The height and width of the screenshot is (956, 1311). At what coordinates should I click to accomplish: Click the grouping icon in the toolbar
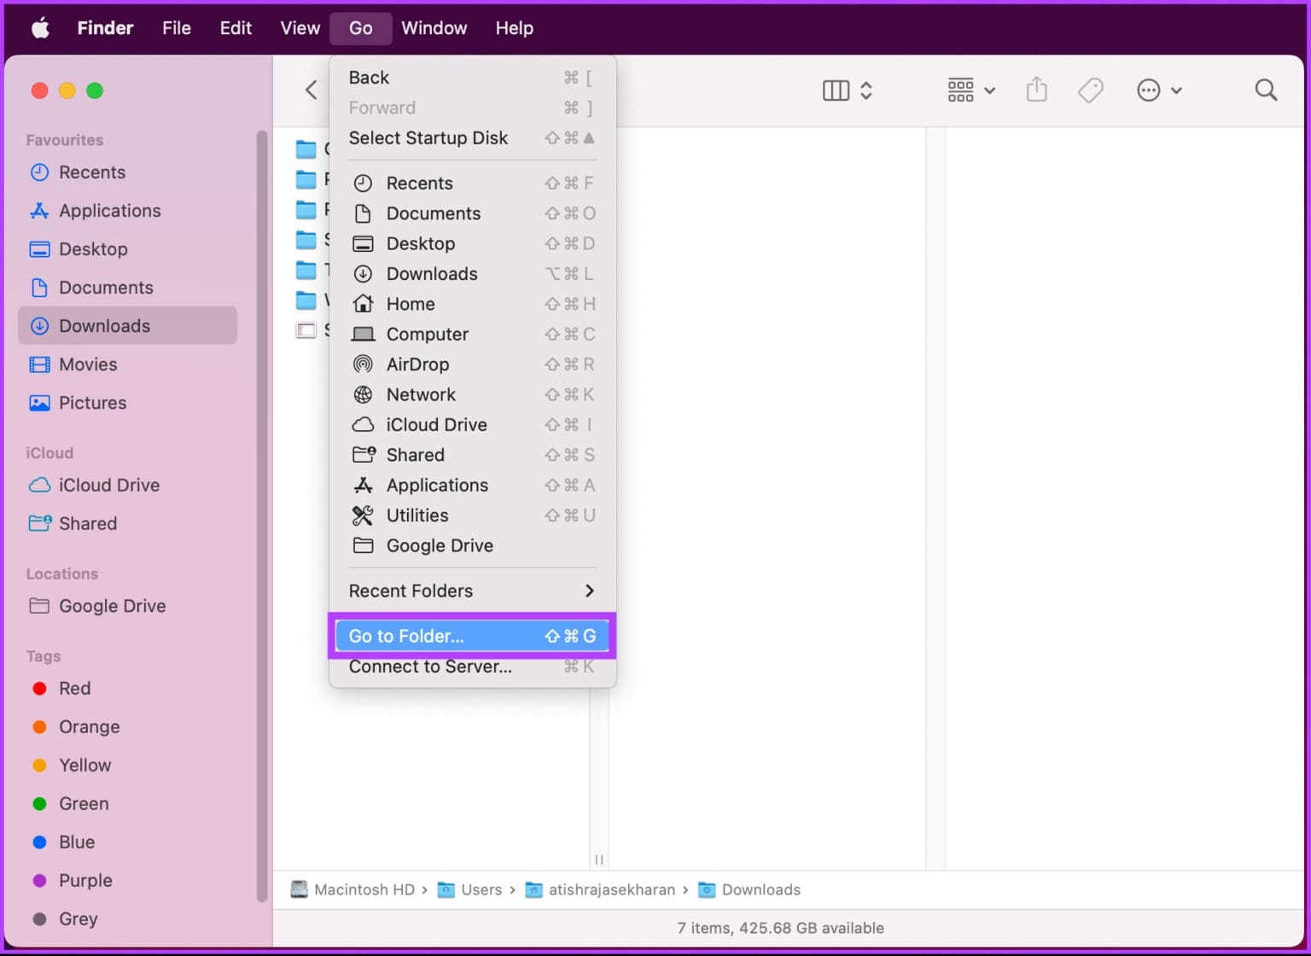[959, 90]
